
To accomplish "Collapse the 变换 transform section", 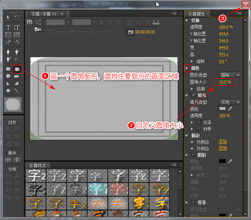I will pyautogui.click(x=187, y=21).
